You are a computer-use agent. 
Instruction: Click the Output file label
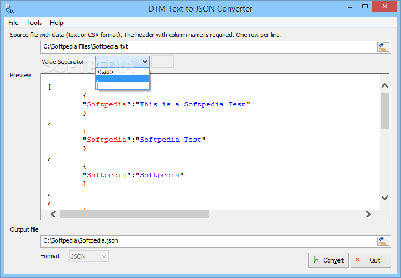tap(24, 229)
